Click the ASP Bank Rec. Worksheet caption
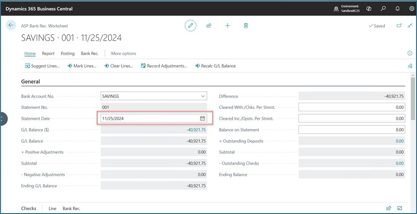The width and height of the screenshot is (417, 214). 44,26
